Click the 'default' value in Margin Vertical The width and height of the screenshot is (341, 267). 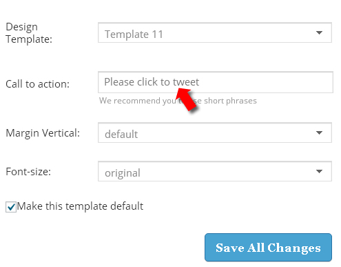pos(121,135)
